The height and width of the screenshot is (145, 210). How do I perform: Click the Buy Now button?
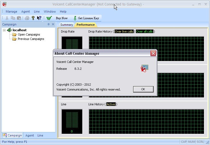point(62,18)
